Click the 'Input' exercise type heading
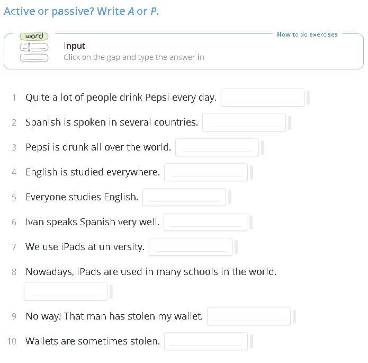The width and height of the screenshot is (368, 363). click(75, 46)
